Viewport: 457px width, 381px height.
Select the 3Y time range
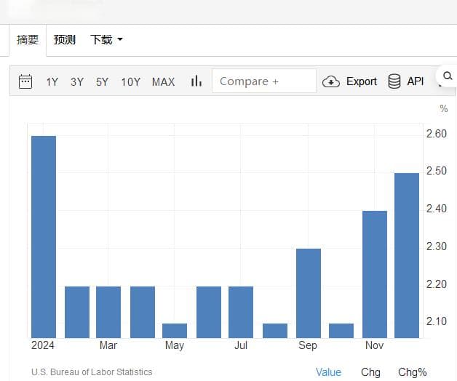[x=77, y=82]
